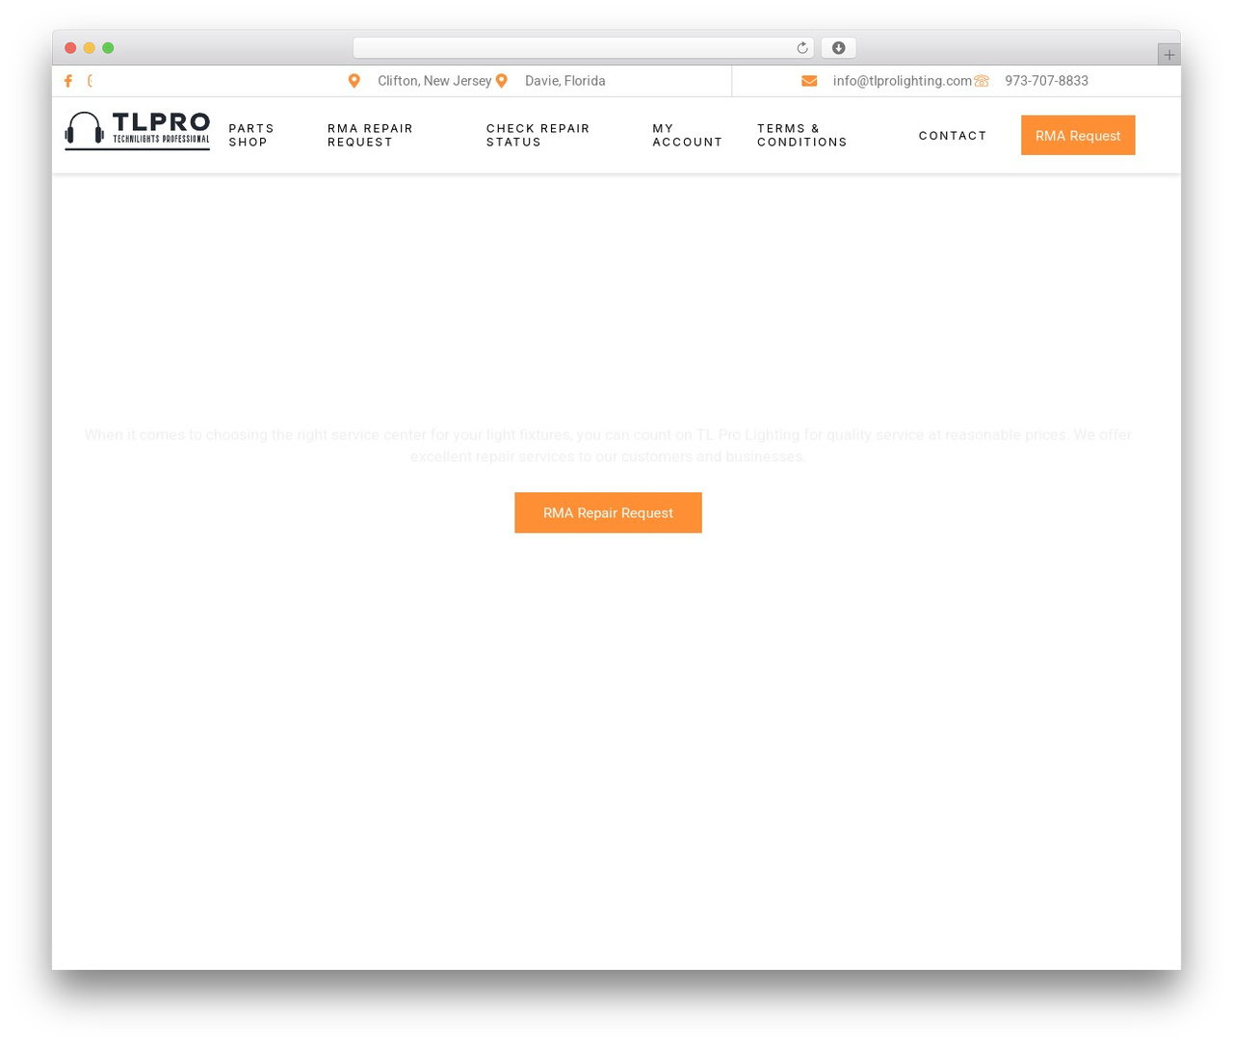Call the 973-707-8833 phone link
The height and width of the screenshot is (1044, 1233).
1046,81
